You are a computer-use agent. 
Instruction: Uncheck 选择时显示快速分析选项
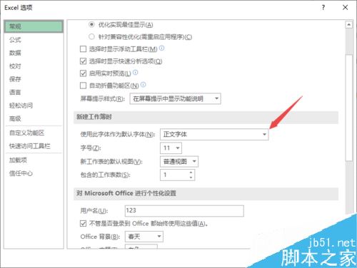(83, 61)
